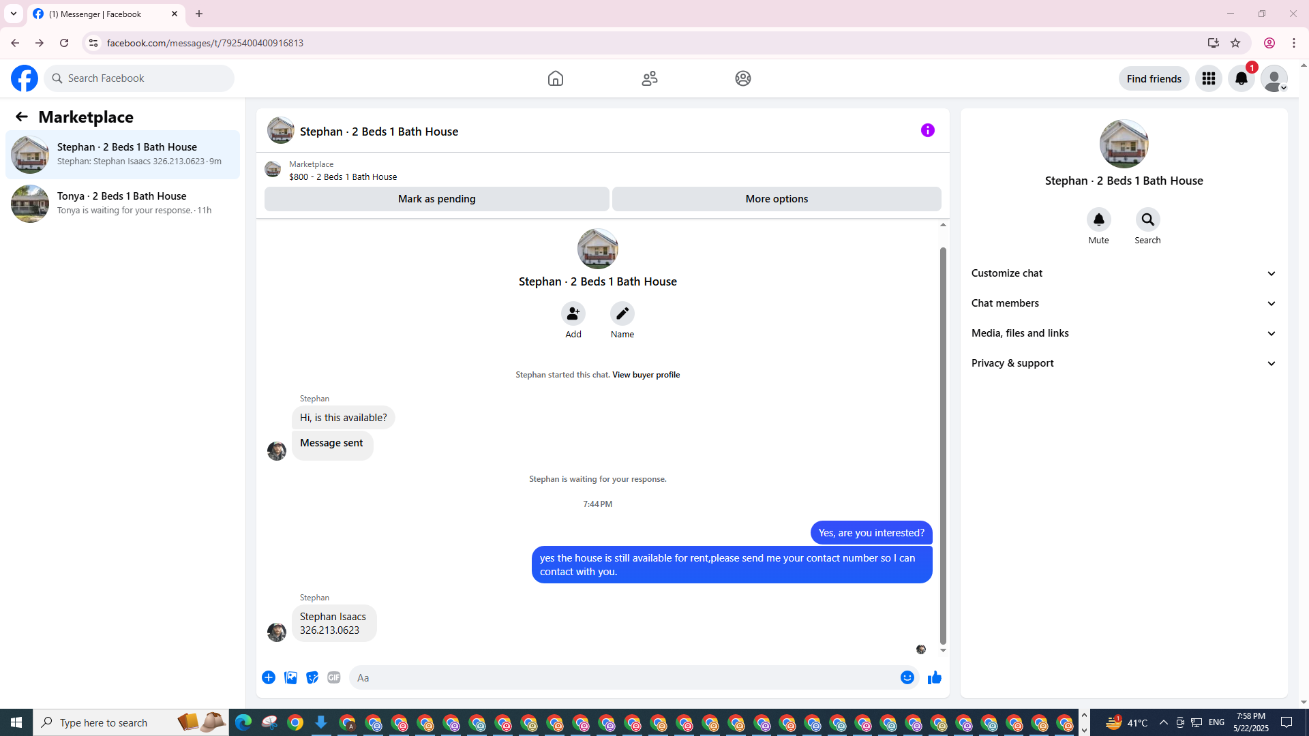Choose a sticker in the composer
Image resolution: width=1309 pixels, height=736 pixels.
(x=312, y=677)
